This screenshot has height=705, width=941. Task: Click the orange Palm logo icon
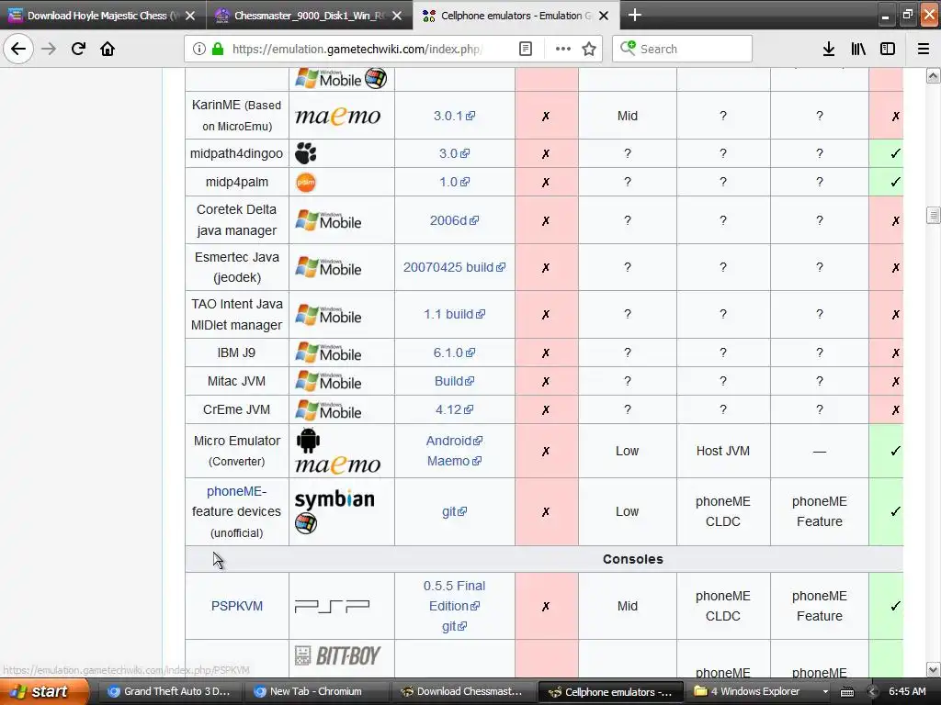tap(305, 183)
